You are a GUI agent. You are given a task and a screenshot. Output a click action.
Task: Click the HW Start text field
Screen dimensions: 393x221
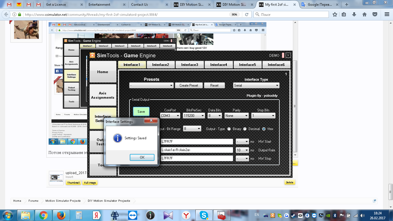[197, 142]
